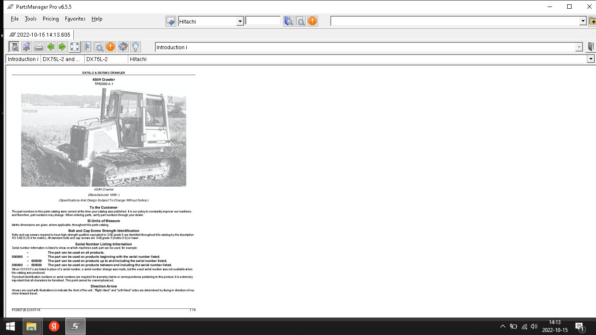Click the orange alert icon in page toolbar
This screenshot has height=335, width=596.
(111, 47)
